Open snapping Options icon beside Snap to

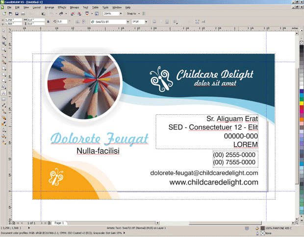point(144,14)
